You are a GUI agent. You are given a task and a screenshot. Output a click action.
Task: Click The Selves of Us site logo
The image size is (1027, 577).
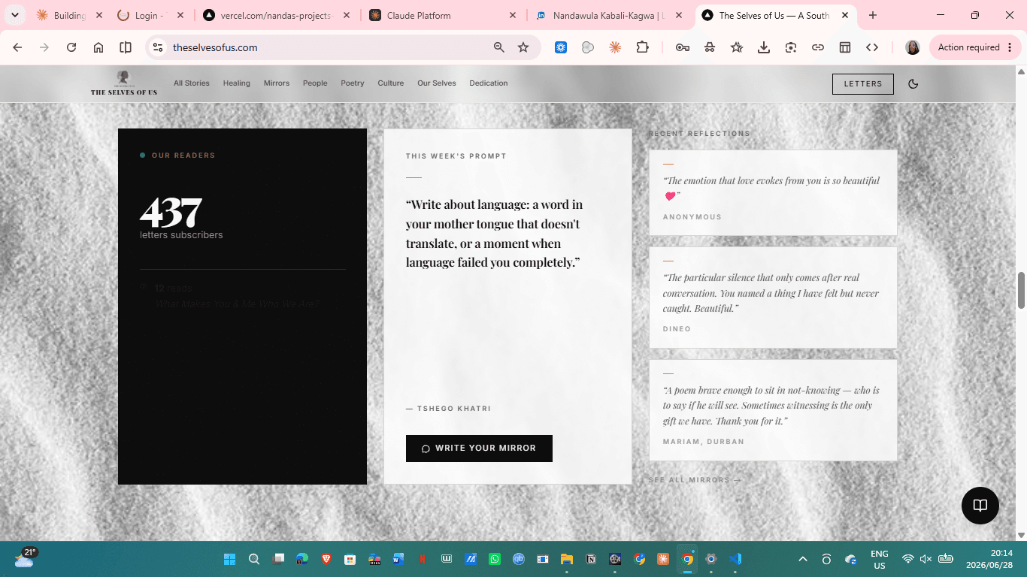124,83
